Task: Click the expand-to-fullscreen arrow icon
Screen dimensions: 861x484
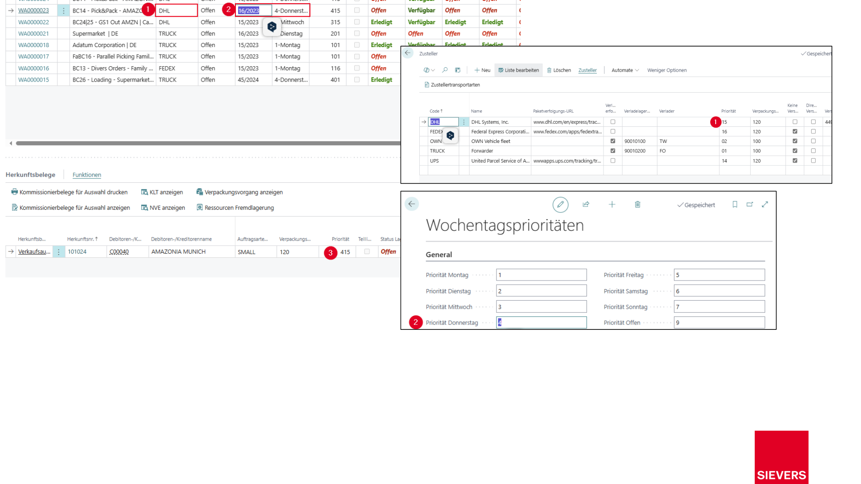Action: click(x=765, y=204)
